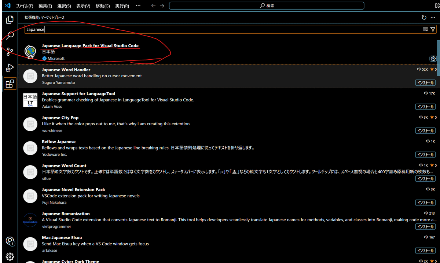Click publisher name wu-chinese
Screen dimensions: 440x263
52,131
